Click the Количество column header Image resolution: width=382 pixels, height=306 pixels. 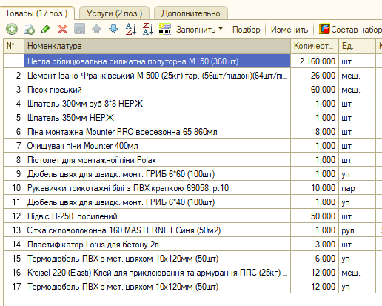[315, 46]
